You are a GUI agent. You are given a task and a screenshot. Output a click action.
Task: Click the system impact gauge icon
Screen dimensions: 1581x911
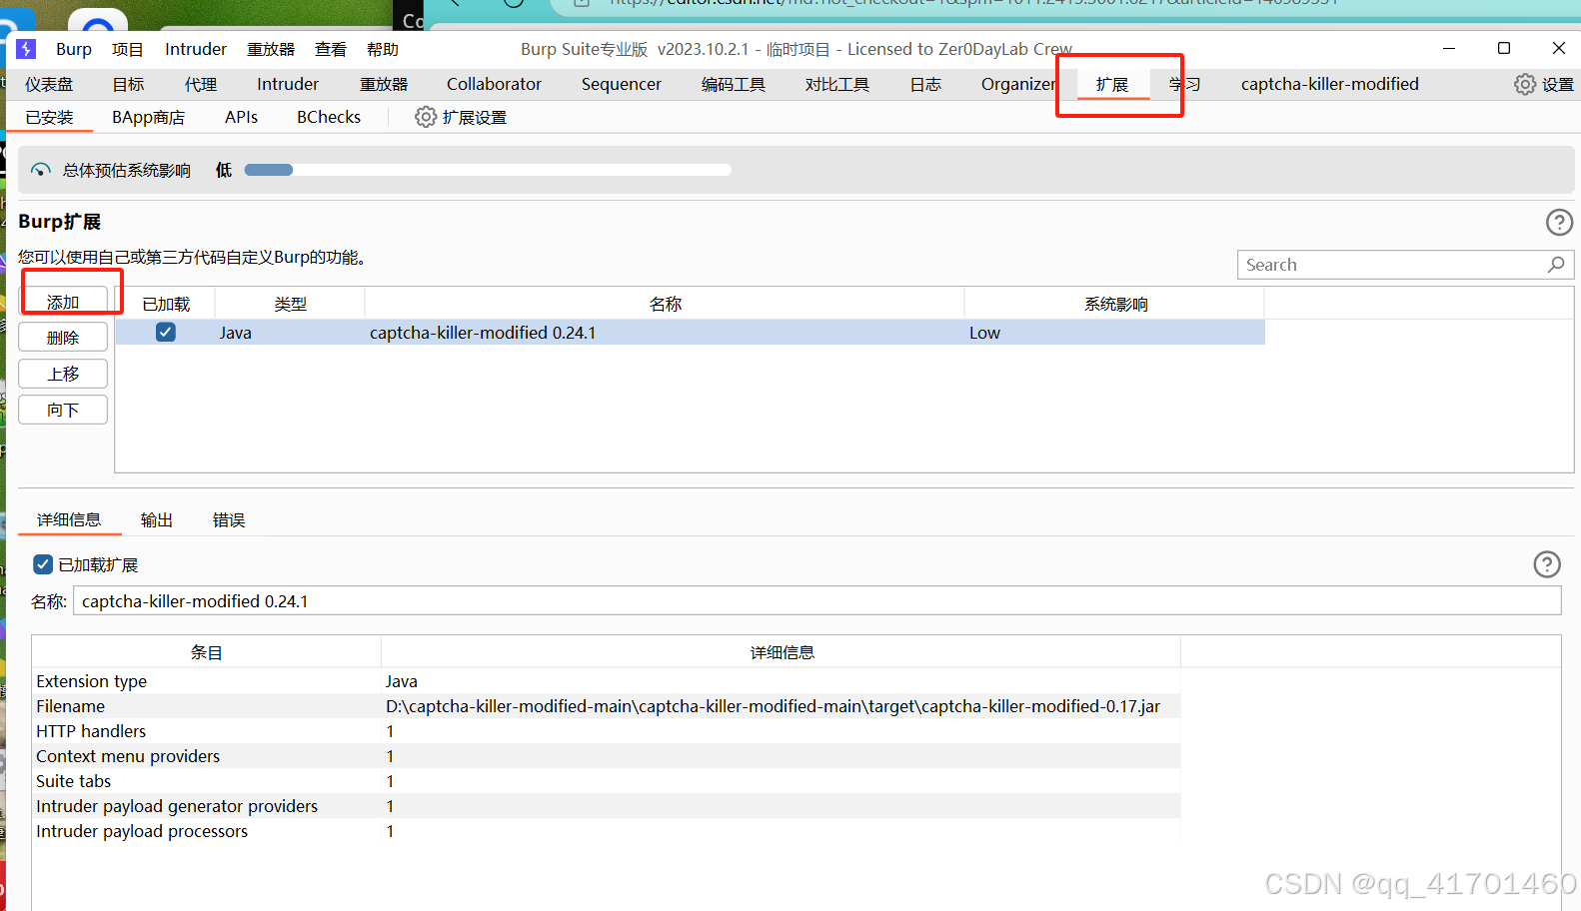[x=41, y=170]
